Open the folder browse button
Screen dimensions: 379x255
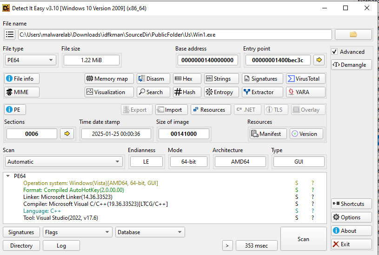coord(353,35)
